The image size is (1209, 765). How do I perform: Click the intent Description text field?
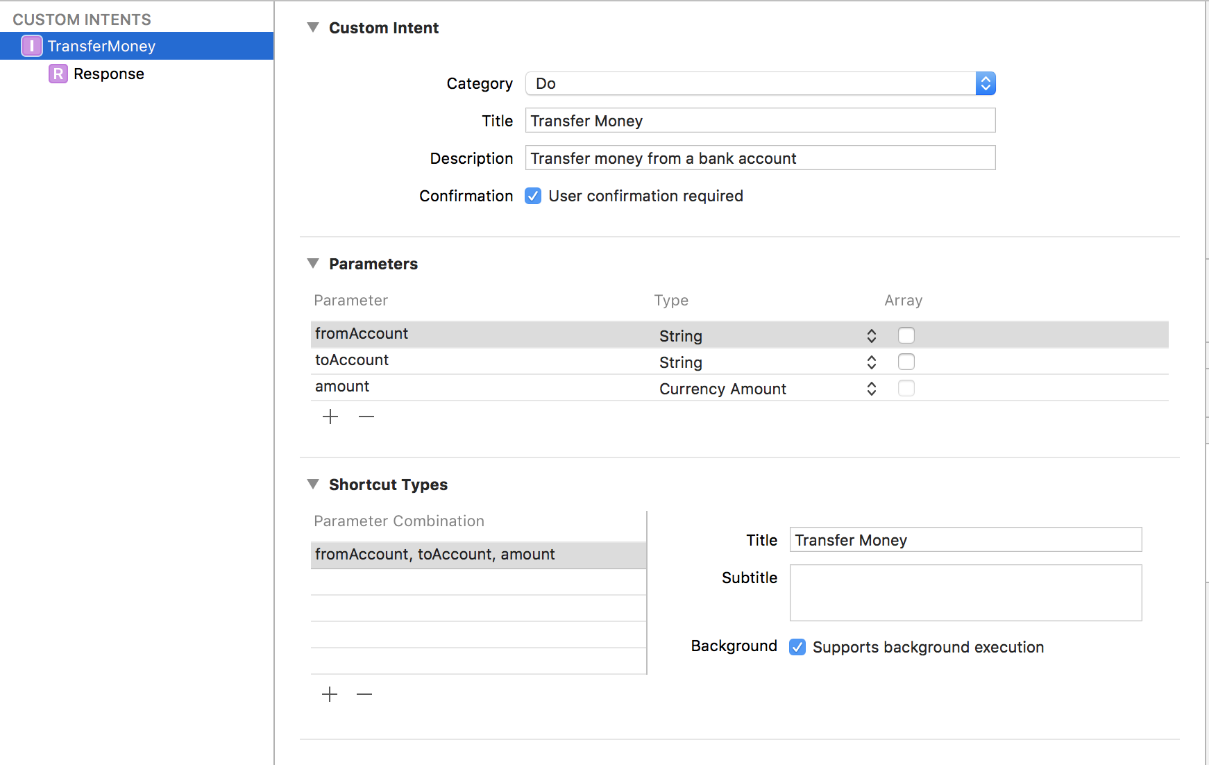click(x=760, y=158)
